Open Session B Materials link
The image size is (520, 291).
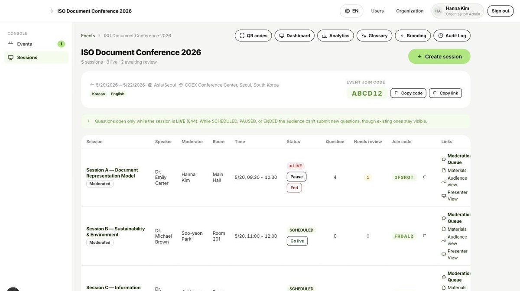coord(454,229)
